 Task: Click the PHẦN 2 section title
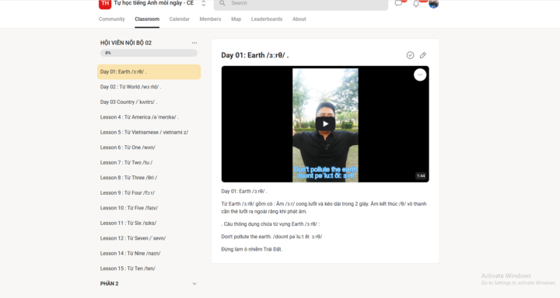[x=110, y=284]
